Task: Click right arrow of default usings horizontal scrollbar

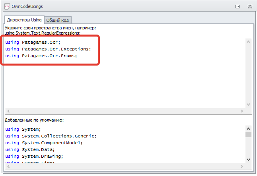Action: tap(242, 166)
